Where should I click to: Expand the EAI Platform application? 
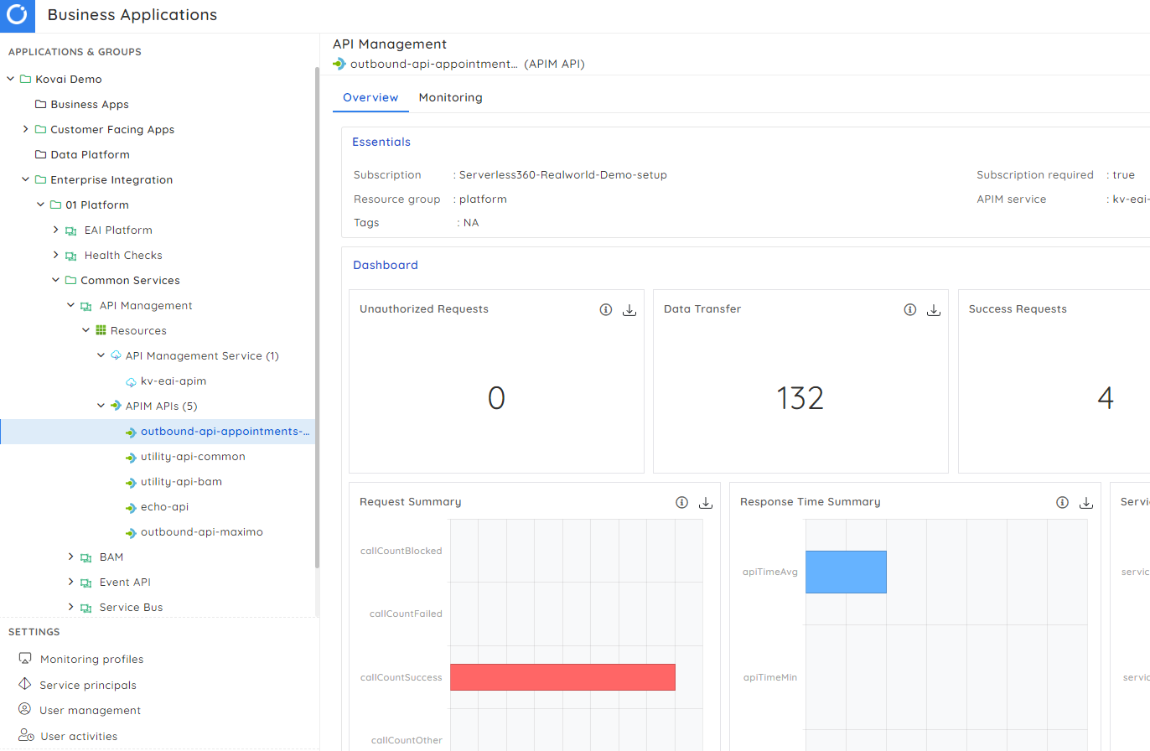pyautogui.click(x=55, y=230)
